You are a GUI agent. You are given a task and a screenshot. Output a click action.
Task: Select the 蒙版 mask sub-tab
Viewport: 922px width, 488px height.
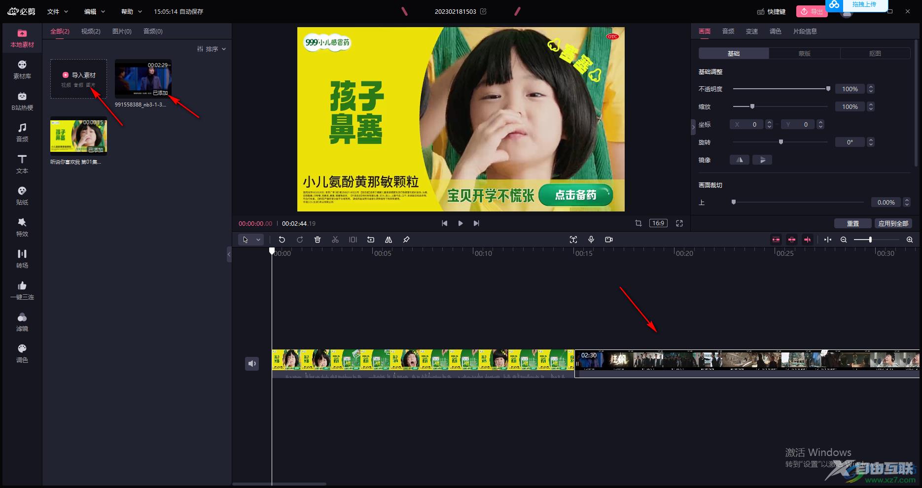click(x=805, y=53)
